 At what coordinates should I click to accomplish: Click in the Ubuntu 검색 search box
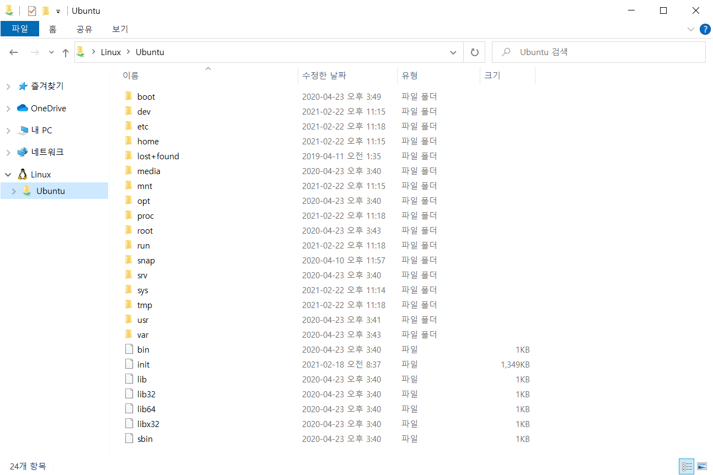tap(598, 52)
